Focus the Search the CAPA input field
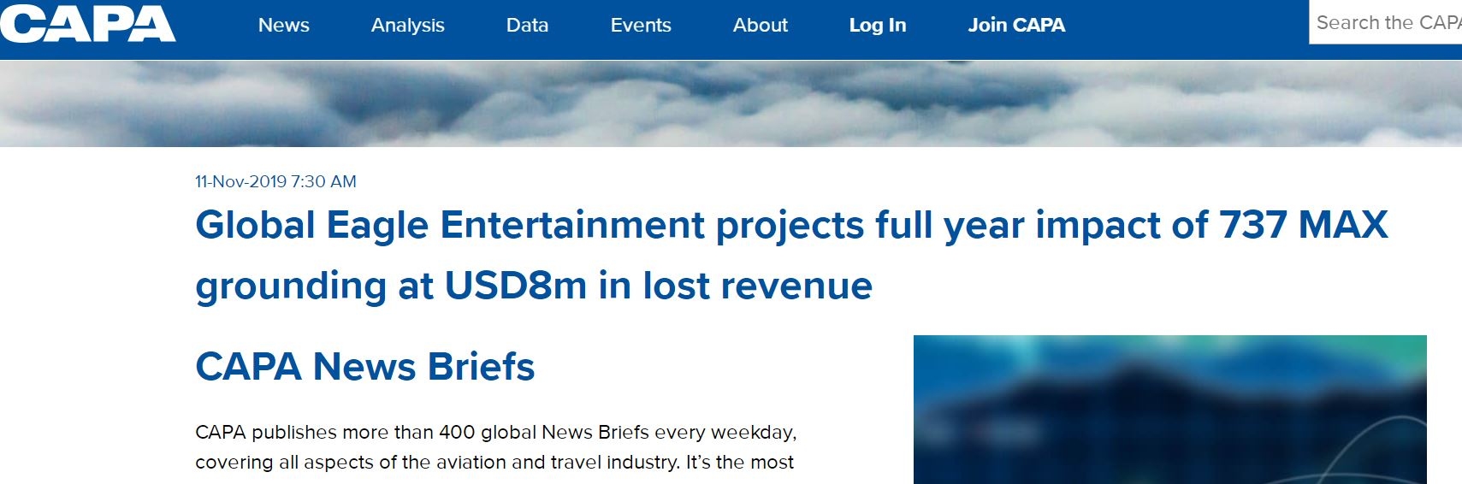 point(1386,23)
